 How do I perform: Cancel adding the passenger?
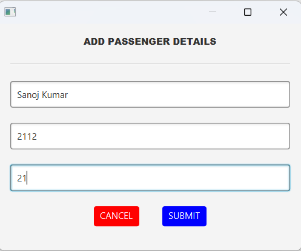click(116, 216)
